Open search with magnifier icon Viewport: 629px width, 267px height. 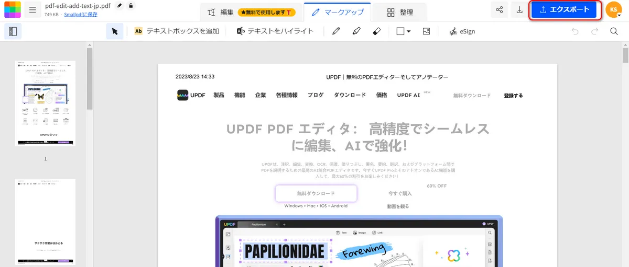(x=614, y=31)
